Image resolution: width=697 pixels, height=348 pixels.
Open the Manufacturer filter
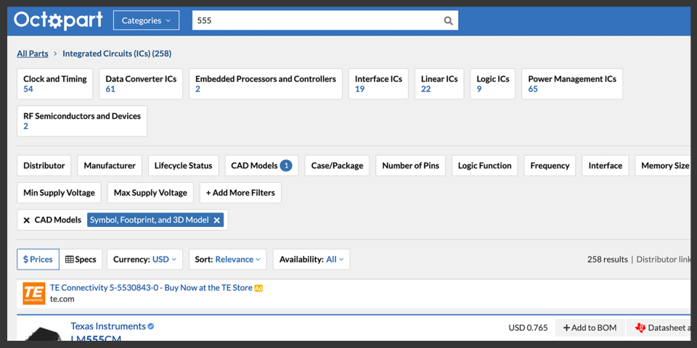tap(110, 165)
